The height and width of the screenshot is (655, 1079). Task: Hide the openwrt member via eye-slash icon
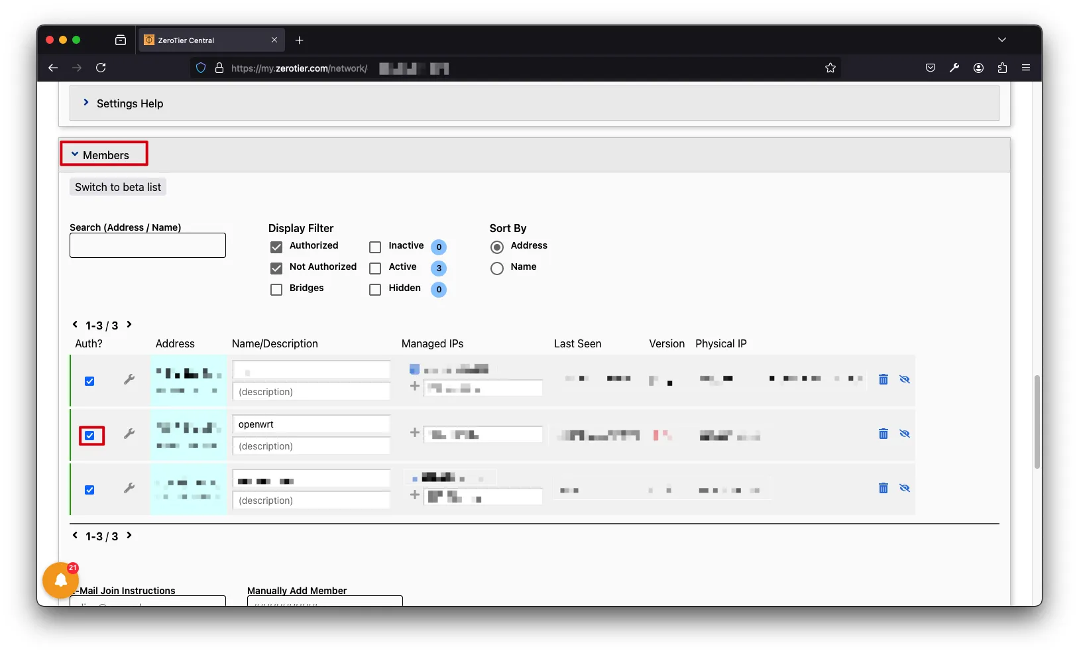pos(905,434)
